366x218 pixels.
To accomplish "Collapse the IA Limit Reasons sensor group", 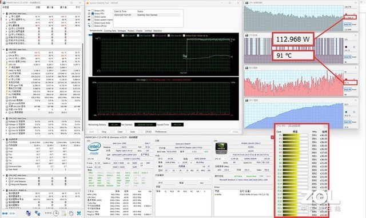I will pos(3,175).
